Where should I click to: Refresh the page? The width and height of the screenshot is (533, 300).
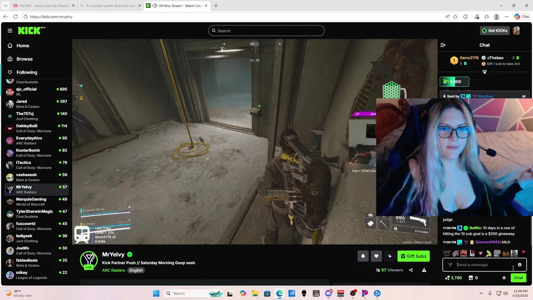(15, 17)
